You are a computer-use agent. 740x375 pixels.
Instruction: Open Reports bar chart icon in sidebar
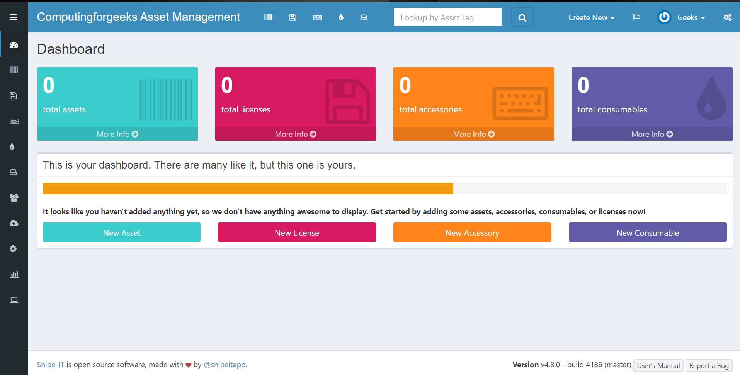click(x=14, y=274)
